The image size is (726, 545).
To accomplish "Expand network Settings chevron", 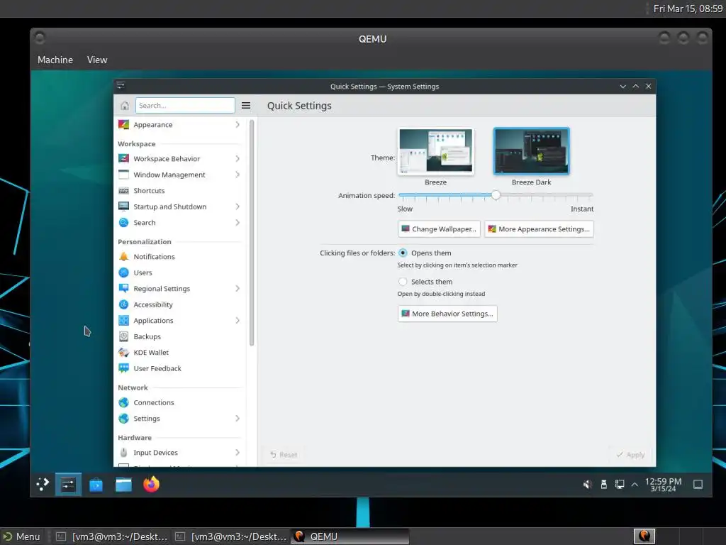I will (x=237, y=419).
